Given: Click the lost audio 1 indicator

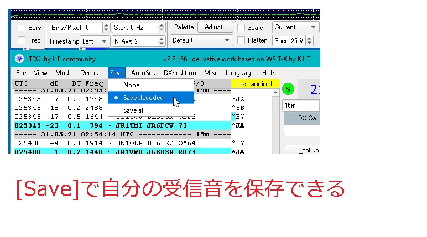Looking at the screenshot, I should pyautogui.click(x=255, y=84).
